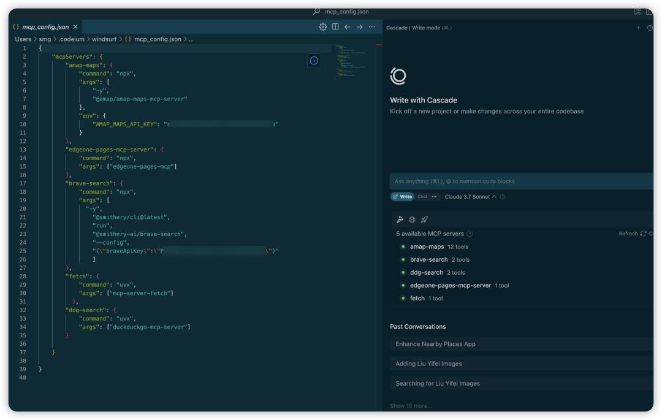Open the Claude 3.7 Sonnet model dropdown
The height and width of the screenshot is (420, 662).
coord(470,197)
